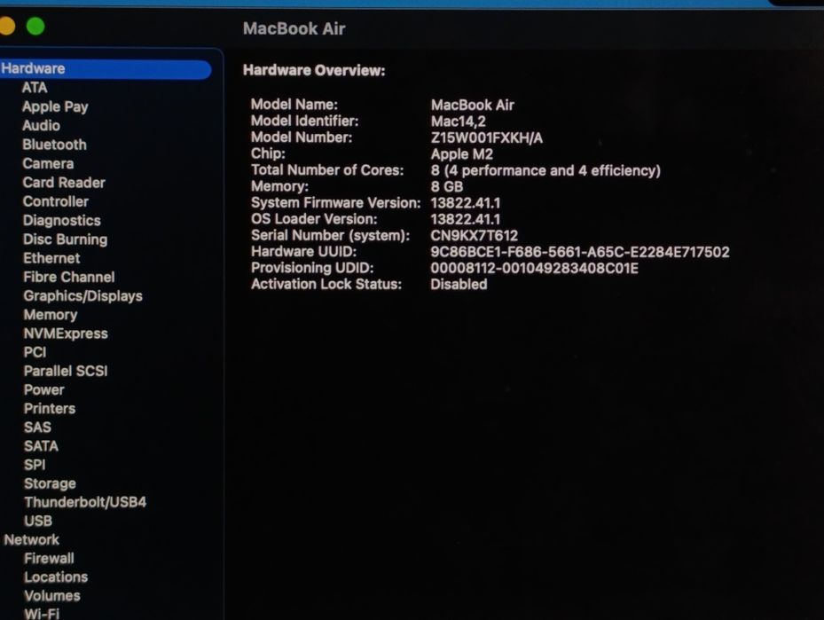Click the Activation Lock Status label
824x620 pixels.
tap(326, 284)
